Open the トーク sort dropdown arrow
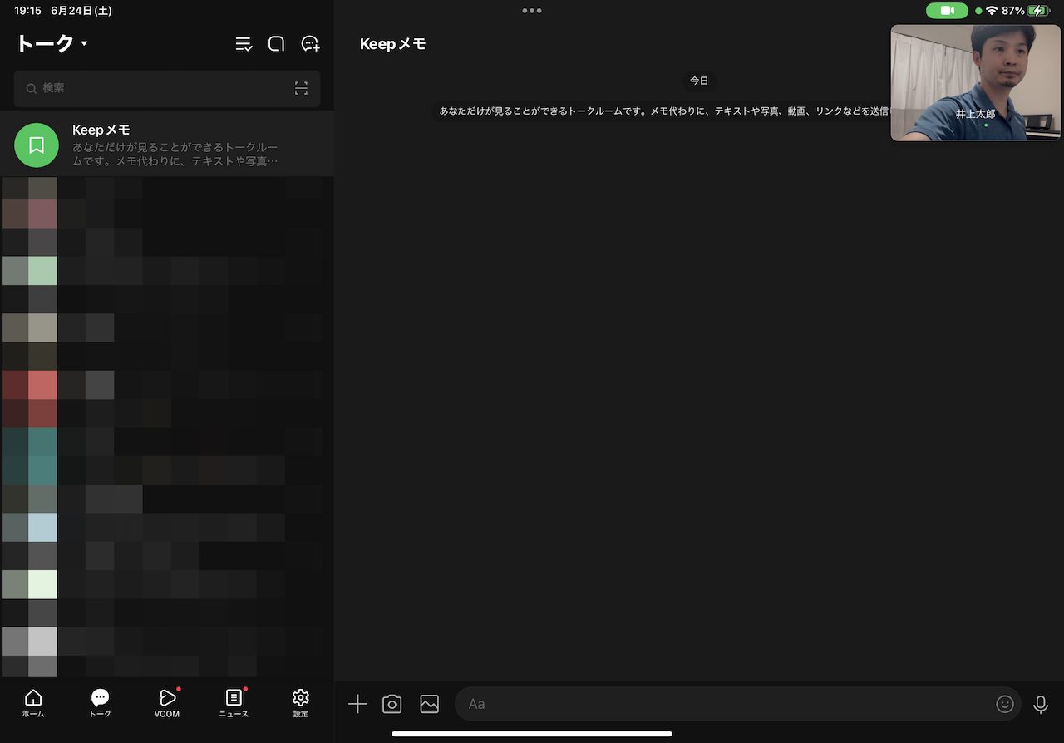1064x743 pixels. 85,44
